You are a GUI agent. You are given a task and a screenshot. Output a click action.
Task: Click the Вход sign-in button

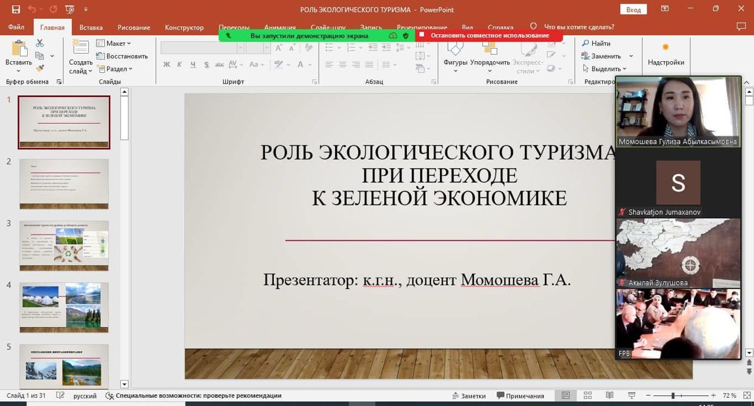point(633,9)
